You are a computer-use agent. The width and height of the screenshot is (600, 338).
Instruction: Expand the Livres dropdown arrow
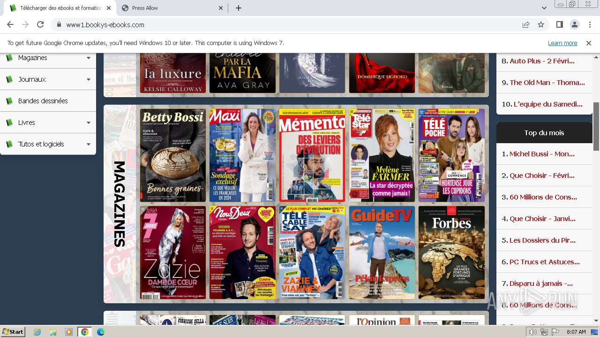89,123
